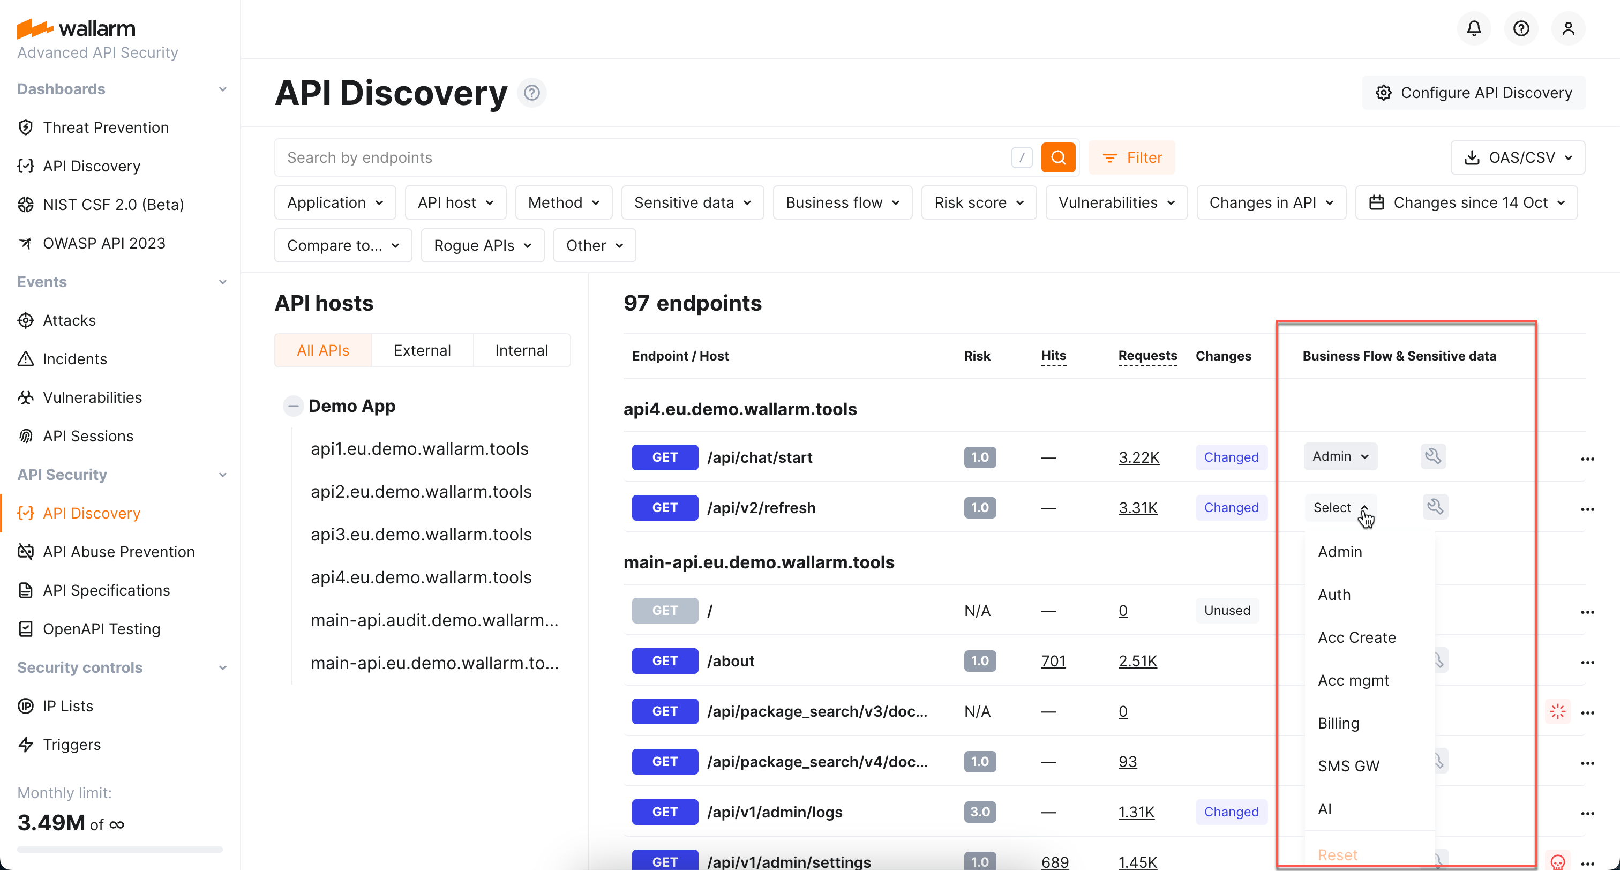Open the Changes since 14 Oct dropdown
Image resolution: width=1620 pixels, height=871 pixels.
click(1466, 202)
